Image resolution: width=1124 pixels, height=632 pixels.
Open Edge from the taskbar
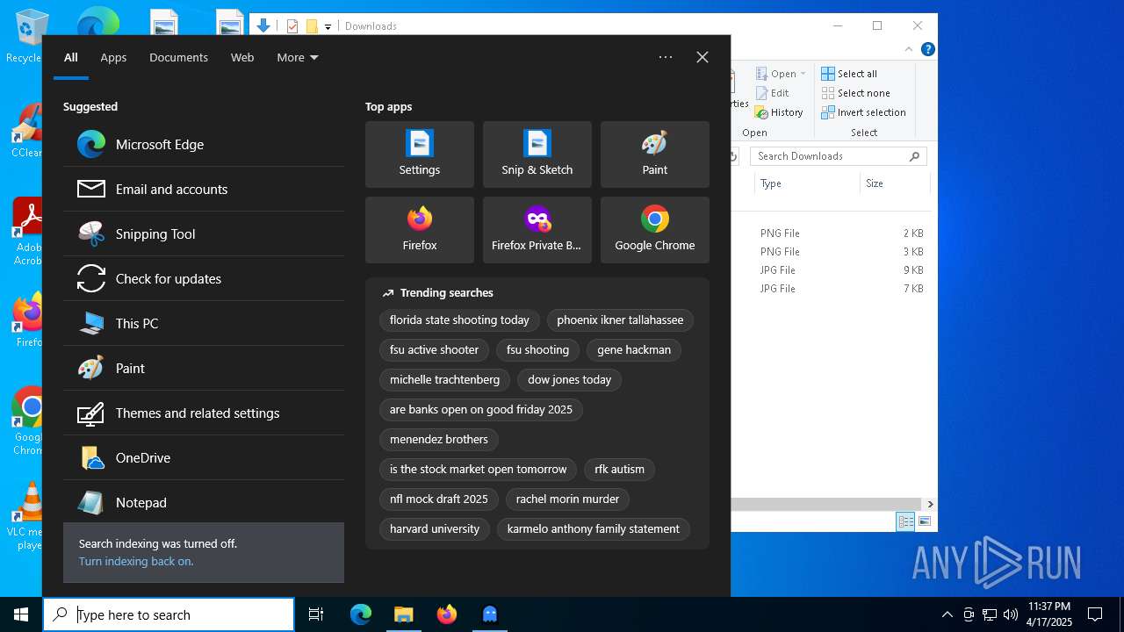[x=361, y=614]
